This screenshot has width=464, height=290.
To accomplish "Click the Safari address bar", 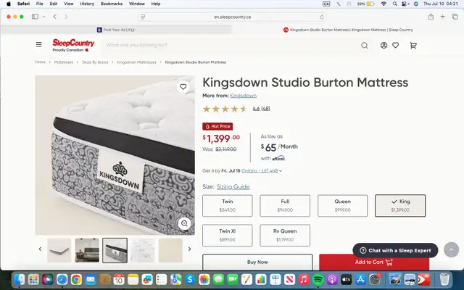I will [x=232, y=17].
